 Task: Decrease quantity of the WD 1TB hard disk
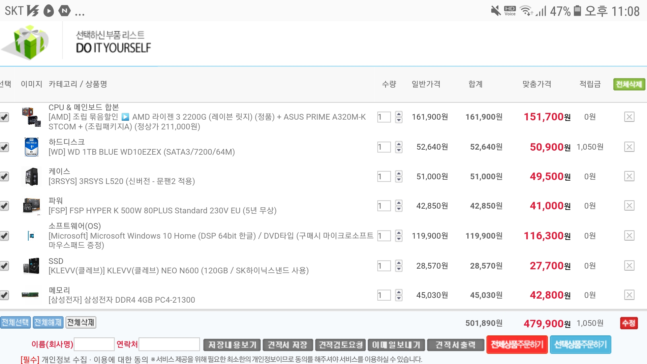pos(399,150)
